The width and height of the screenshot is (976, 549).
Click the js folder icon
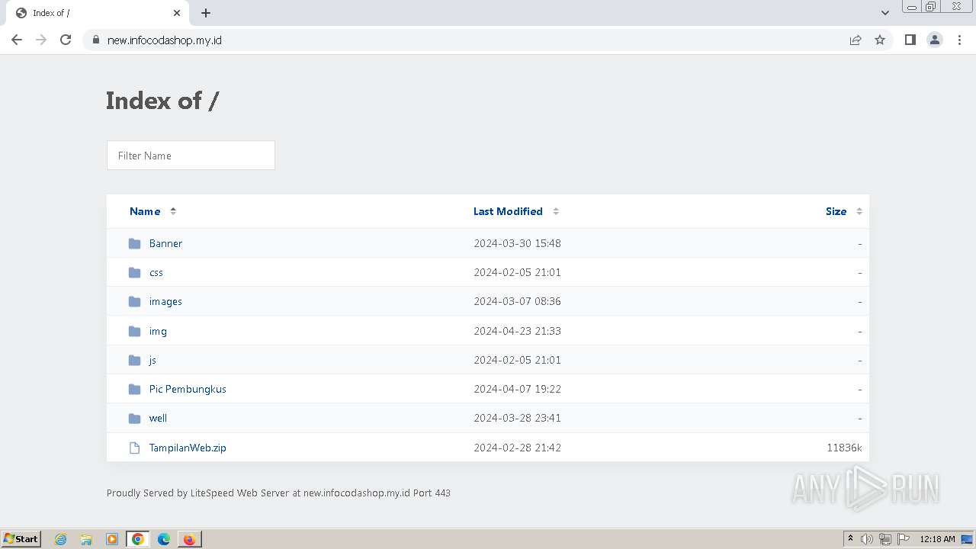(135, 360)
